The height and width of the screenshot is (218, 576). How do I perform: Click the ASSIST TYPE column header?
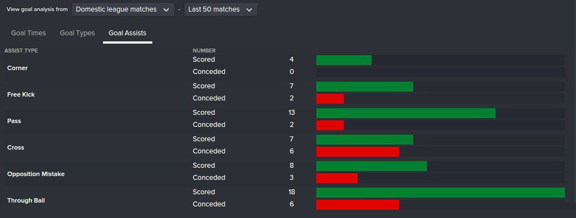tap(21, 50)
